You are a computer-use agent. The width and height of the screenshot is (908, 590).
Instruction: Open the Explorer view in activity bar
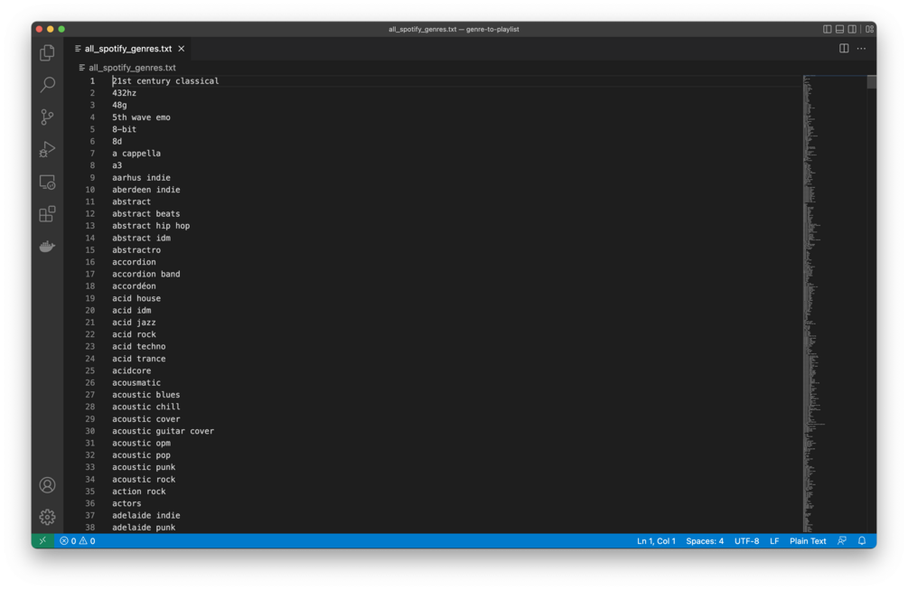tap(48, 52)
